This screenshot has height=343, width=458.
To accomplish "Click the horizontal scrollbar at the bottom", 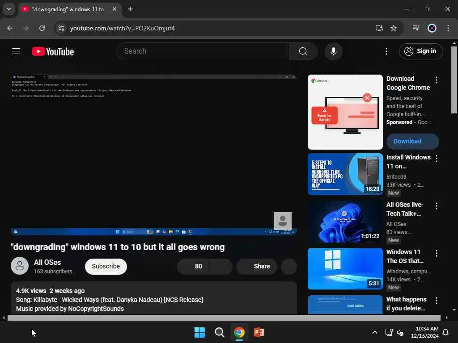I will point(224,318).
